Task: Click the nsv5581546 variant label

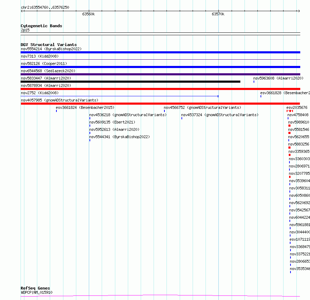Action: click(299, 129)
